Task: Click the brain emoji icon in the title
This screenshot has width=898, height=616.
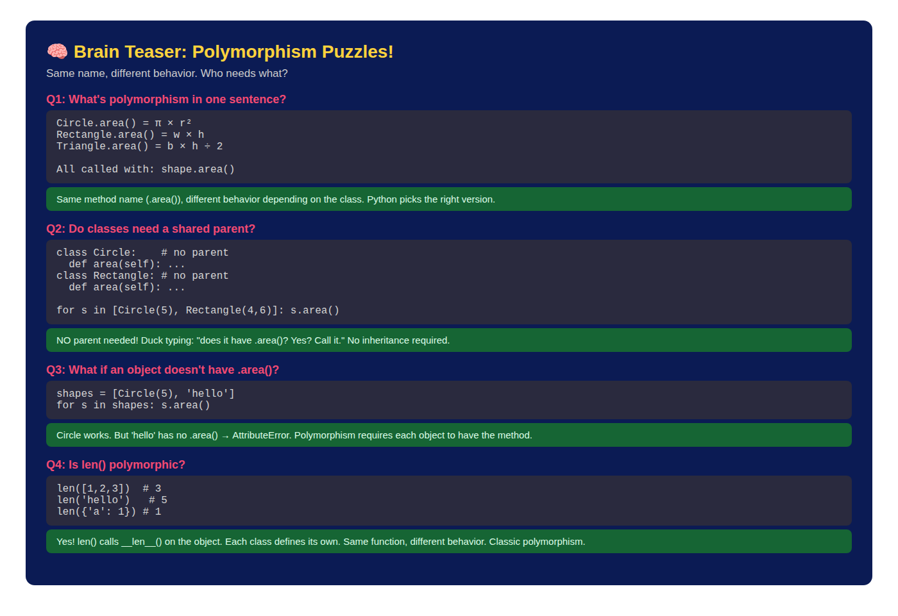Action: coord(57,52)
